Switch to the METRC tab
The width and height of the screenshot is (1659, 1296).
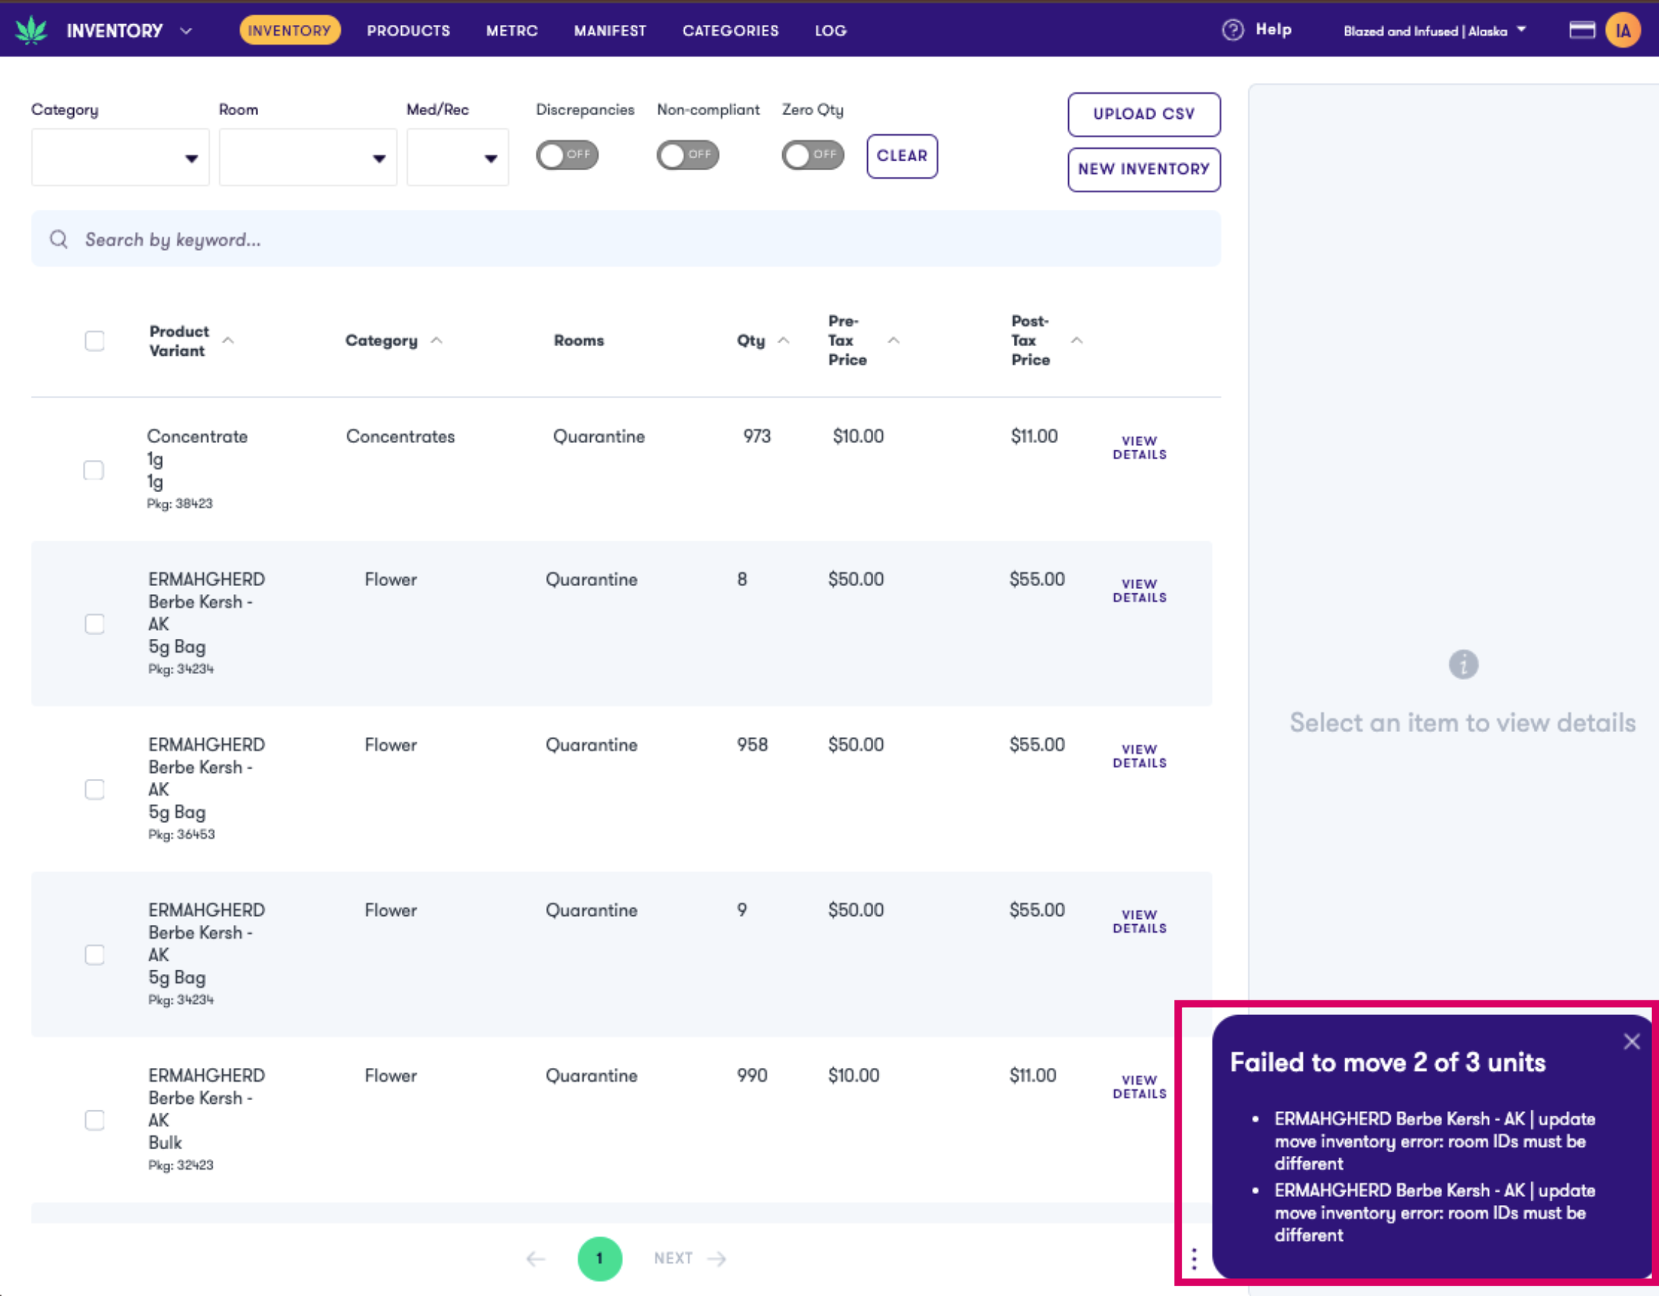click(x=511, y=30)
